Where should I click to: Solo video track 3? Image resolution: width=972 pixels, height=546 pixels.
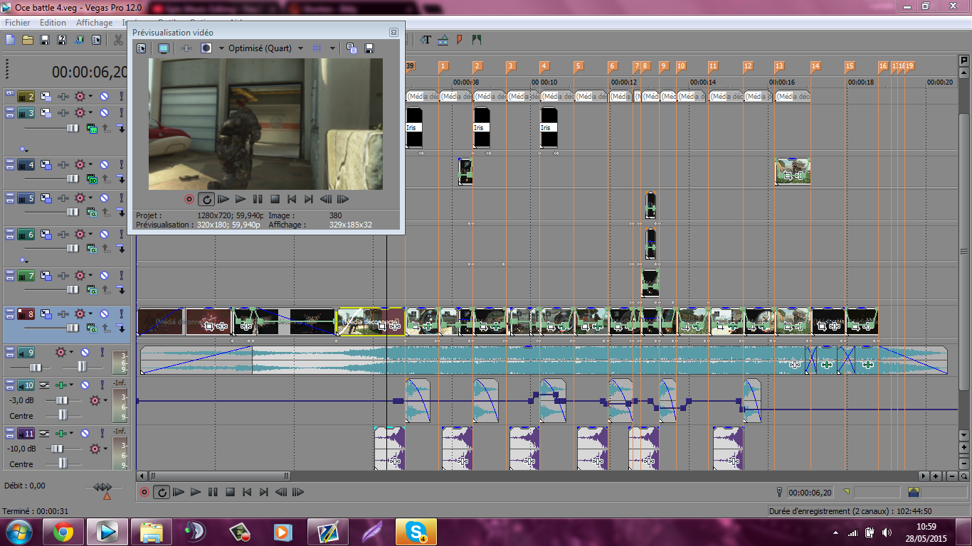(x=121, y=113)
